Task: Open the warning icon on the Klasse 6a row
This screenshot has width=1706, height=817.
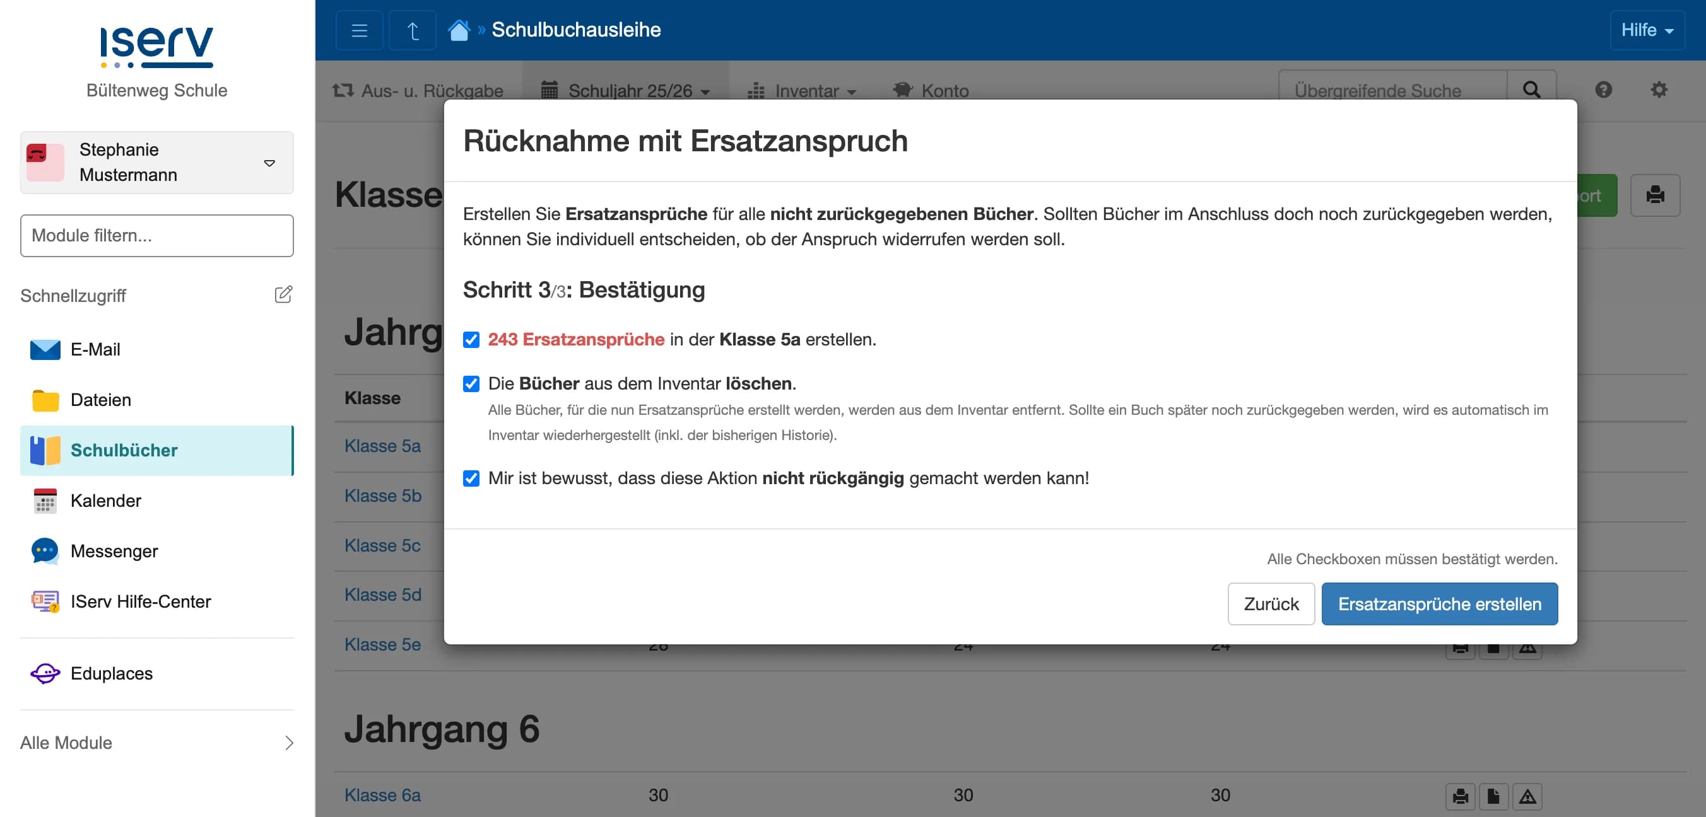Action: [1527, 796]
